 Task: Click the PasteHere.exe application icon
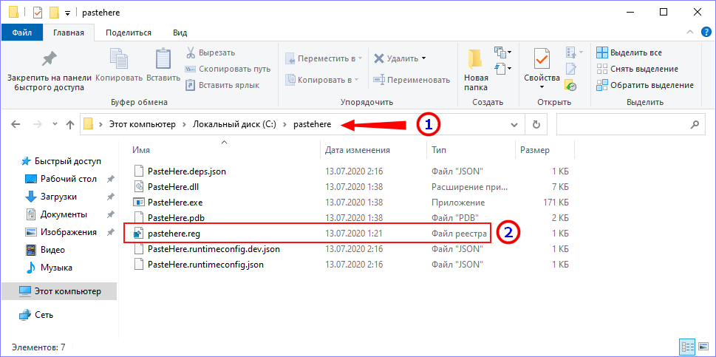pyautogui.click(x=138, y=203)
